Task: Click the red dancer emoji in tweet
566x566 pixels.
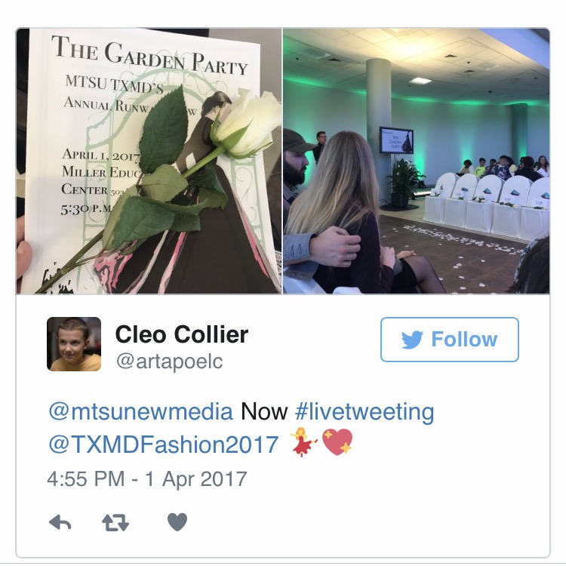Action: pos(303,442)
